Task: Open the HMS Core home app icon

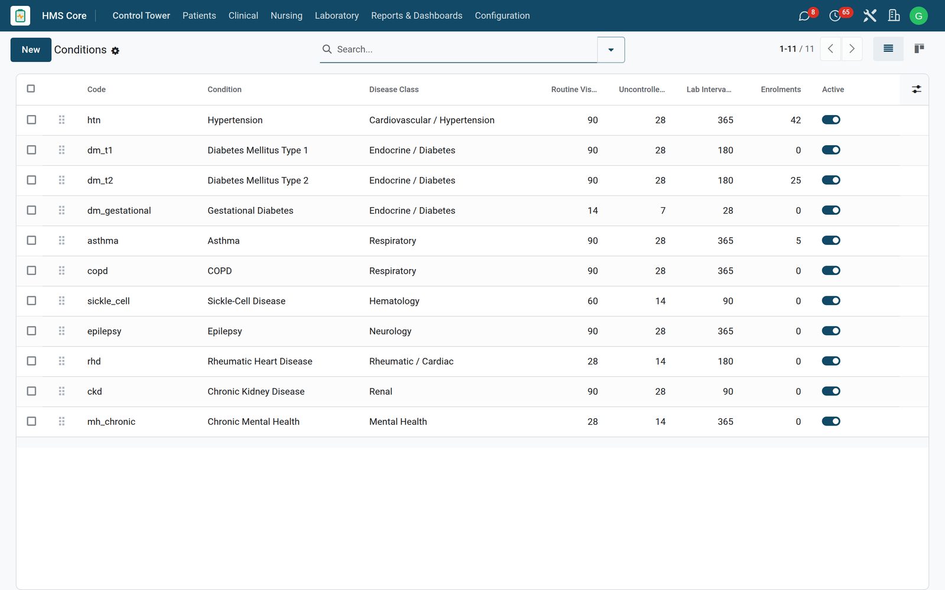Action: coord(20,16)
